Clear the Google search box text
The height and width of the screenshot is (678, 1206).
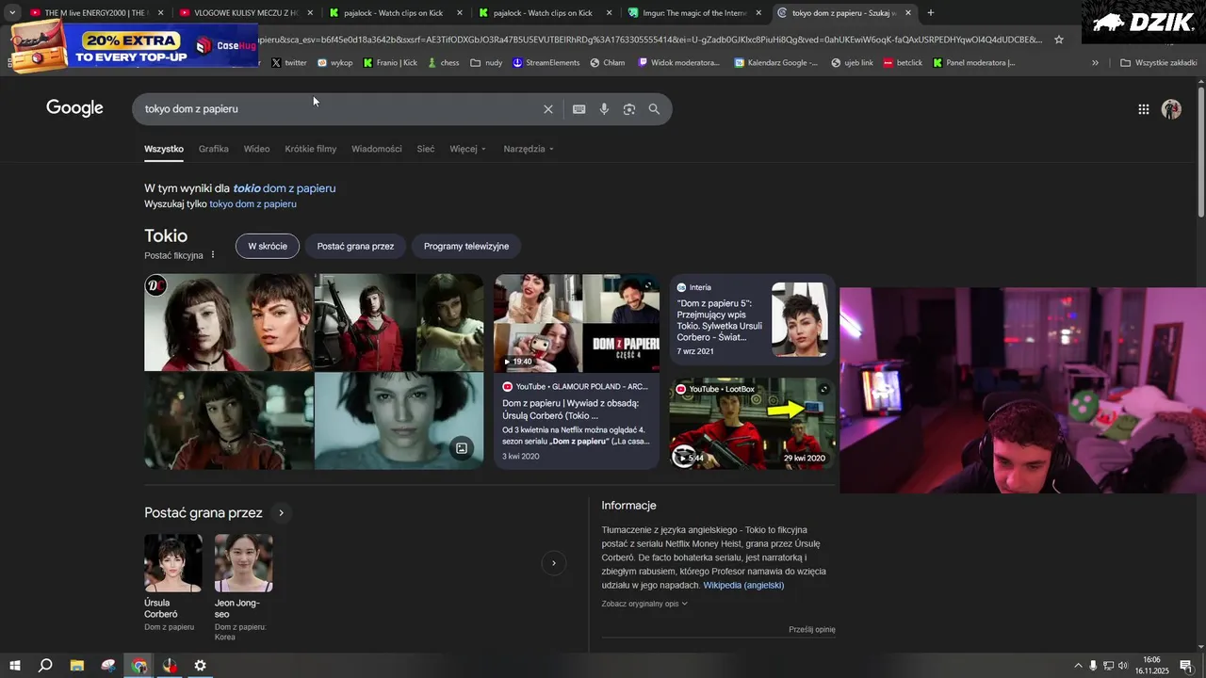tap(548, 109)
